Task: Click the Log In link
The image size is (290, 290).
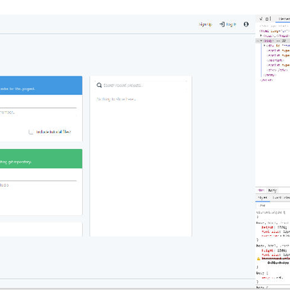Action: [x=230, y=24]
